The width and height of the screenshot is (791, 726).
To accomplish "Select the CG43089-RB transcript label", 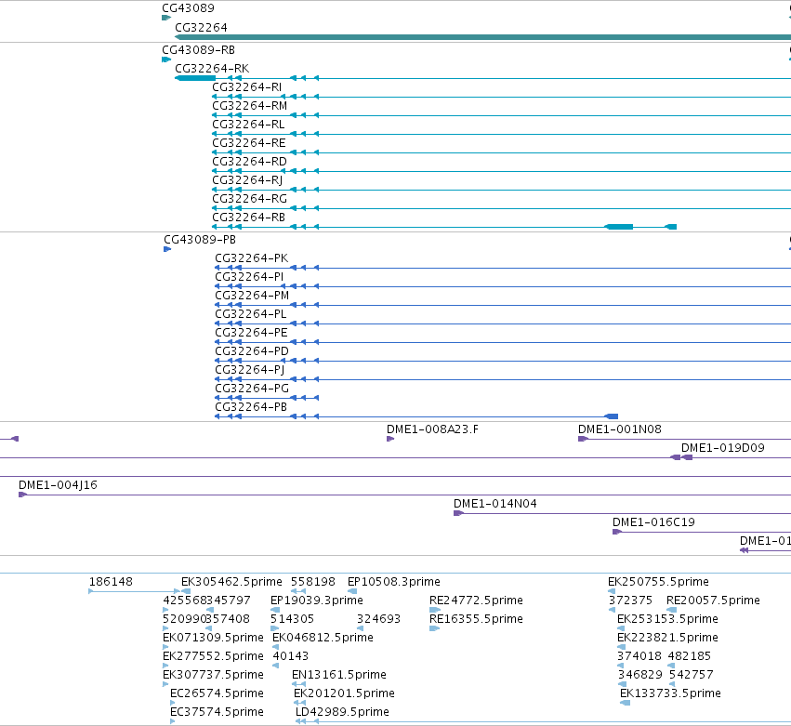I will [198, 50].
